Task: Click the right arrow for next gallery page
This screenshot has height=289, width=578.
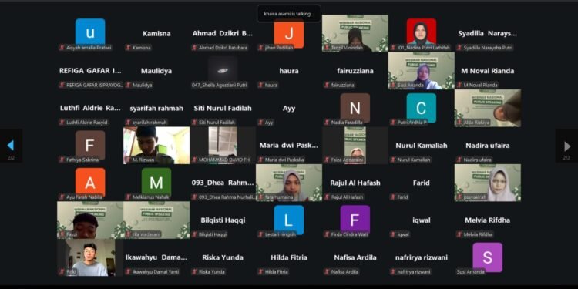Action: (567, 146)
